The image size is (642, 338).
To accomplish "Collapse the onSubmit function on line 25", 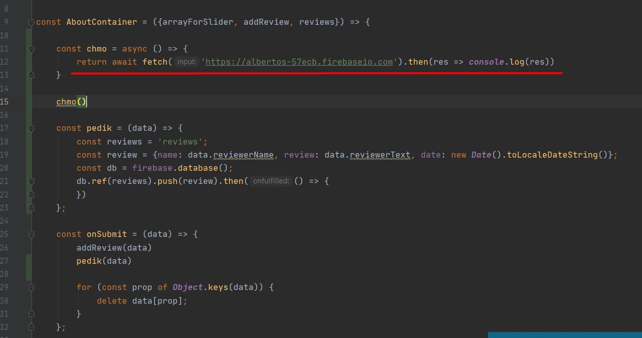I will [x=31, y=234].
